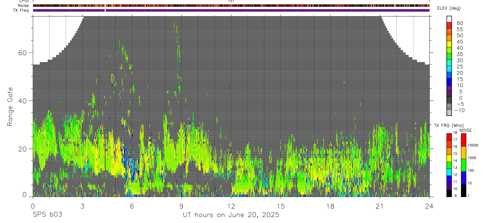This screenshot has width=483, height=223.
Task: Click the '6' tick label on the time axis
Action: tap(132, 205)
